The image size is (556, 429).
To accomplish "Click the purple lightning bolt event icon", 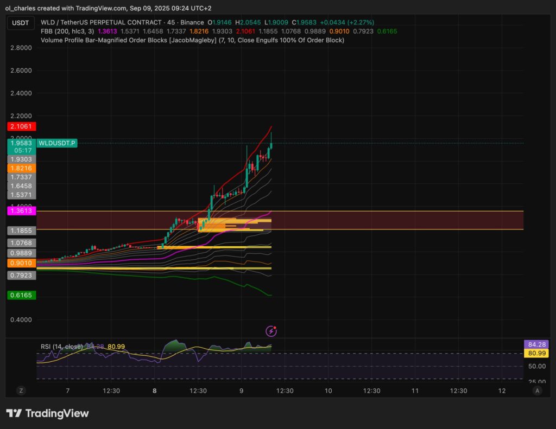I will click(x=270, y=331).
